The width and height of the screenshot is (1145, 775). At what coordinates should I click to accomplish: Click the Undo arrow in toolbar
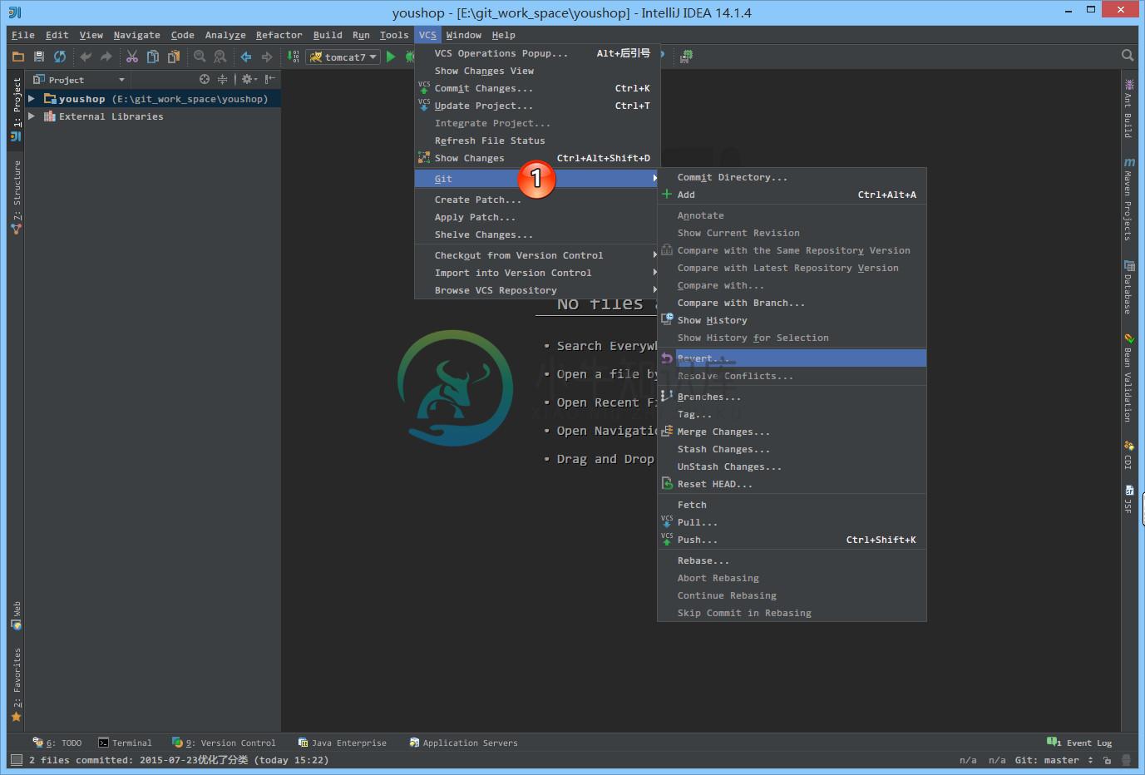tap(86, 57)
